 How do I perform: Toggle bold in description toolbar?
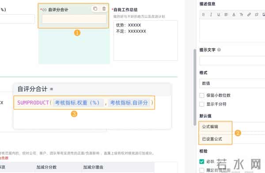[203, 15]
